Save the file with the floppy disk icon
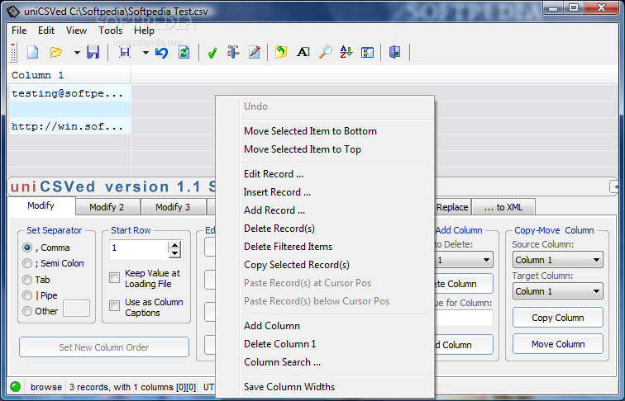 [93, 52]
